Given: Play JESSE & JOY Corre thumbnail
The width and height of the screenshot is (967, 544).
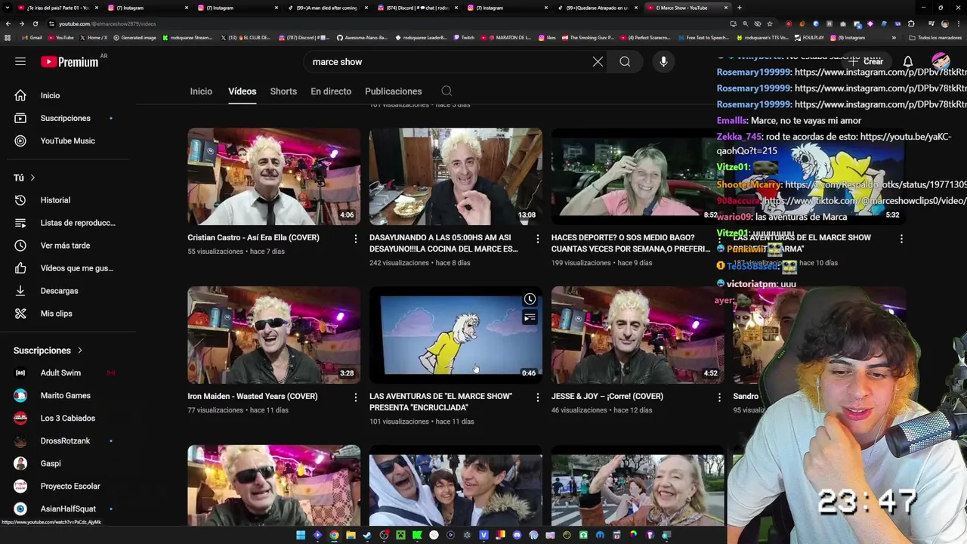Looking at the screenshot, I should [x=638, y=335].
